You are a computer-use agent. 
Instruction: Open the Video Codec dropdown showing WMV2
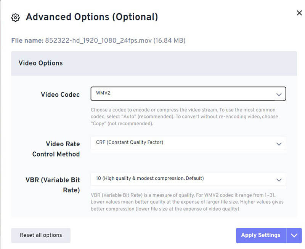(188, 94)
